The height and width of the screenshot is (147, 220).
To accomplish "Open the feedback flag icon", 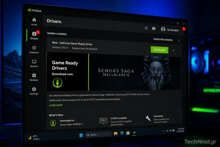I will tap(154, 29).
